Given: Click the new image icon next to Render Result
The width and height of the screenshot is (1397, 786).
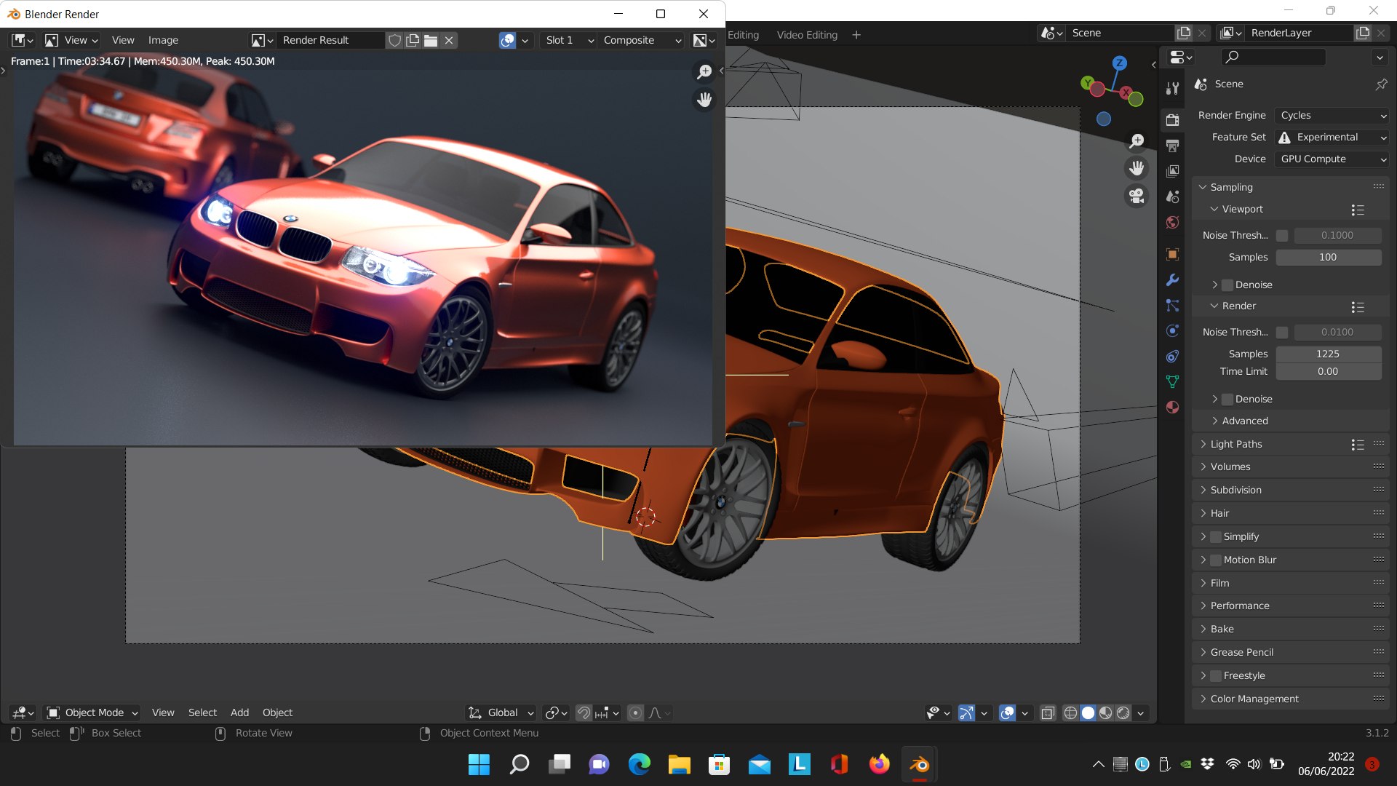Looking at the screenshot, I should tap(413, 41).
